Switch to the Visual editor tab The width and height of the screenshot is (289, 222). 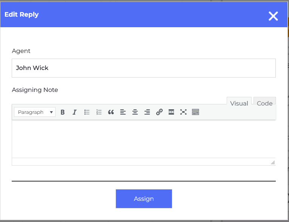[x=239, y=103]
